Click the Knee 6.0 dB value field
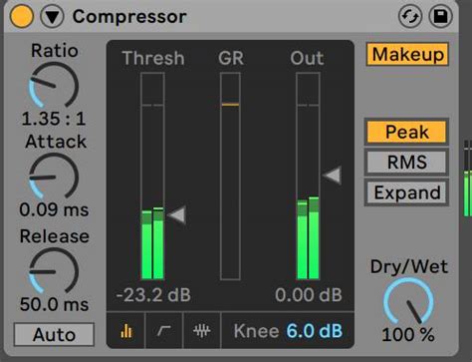This screenshot has height=362, width=472. tap(315, 331)
